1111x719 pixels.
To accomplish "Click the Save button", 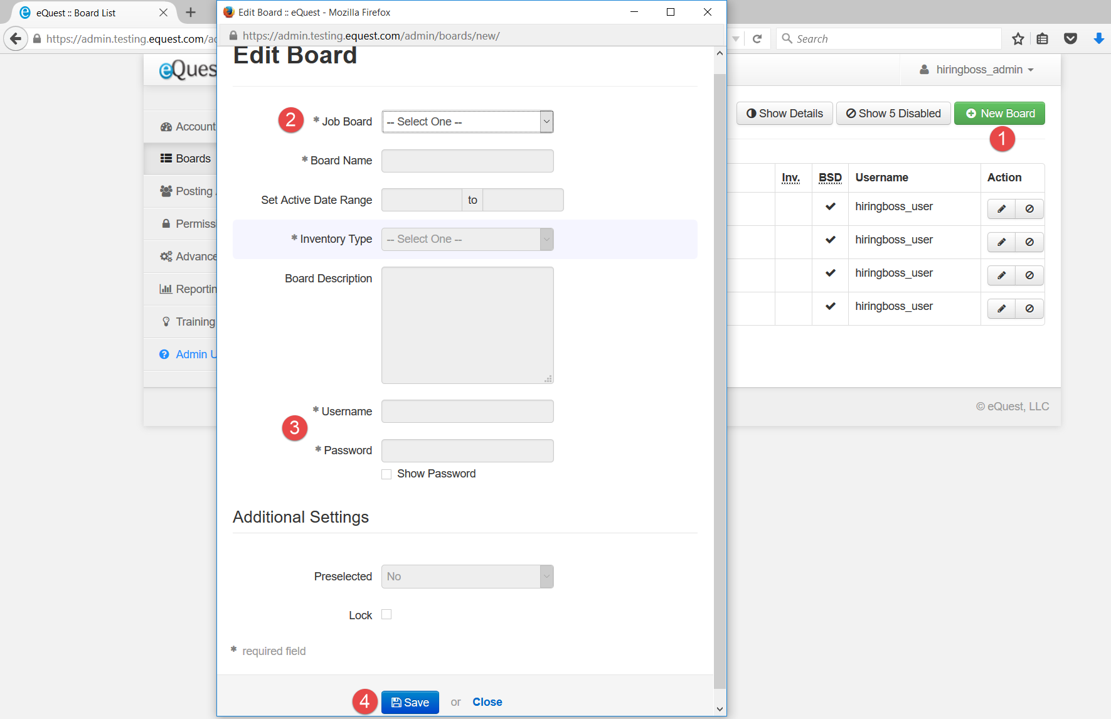I will [x=410, y=703].
